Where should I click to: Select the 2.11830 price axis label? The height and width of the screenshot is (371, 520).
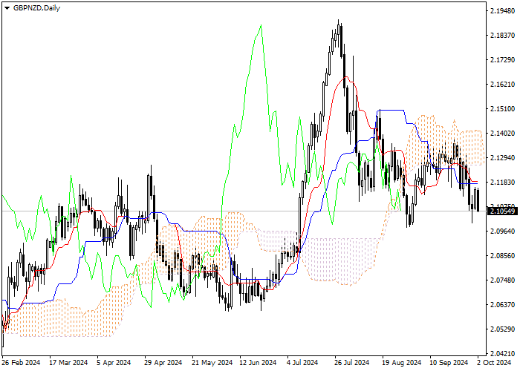point(502,183)
